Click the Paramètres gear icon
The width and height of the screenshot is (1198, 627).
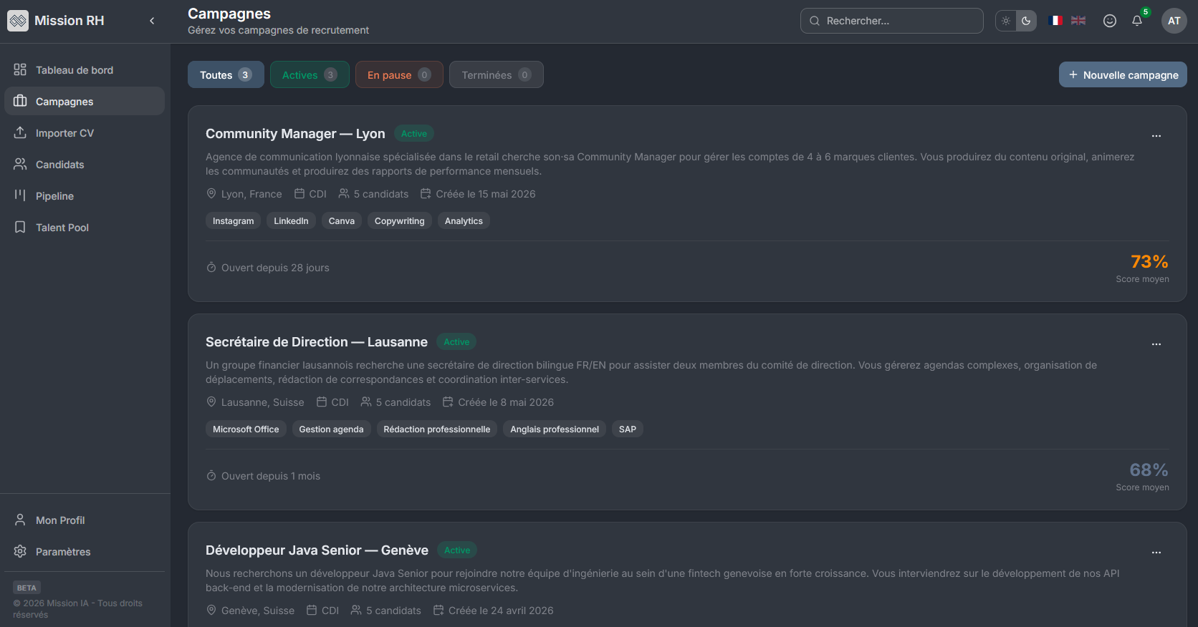(x=20, y=551)
